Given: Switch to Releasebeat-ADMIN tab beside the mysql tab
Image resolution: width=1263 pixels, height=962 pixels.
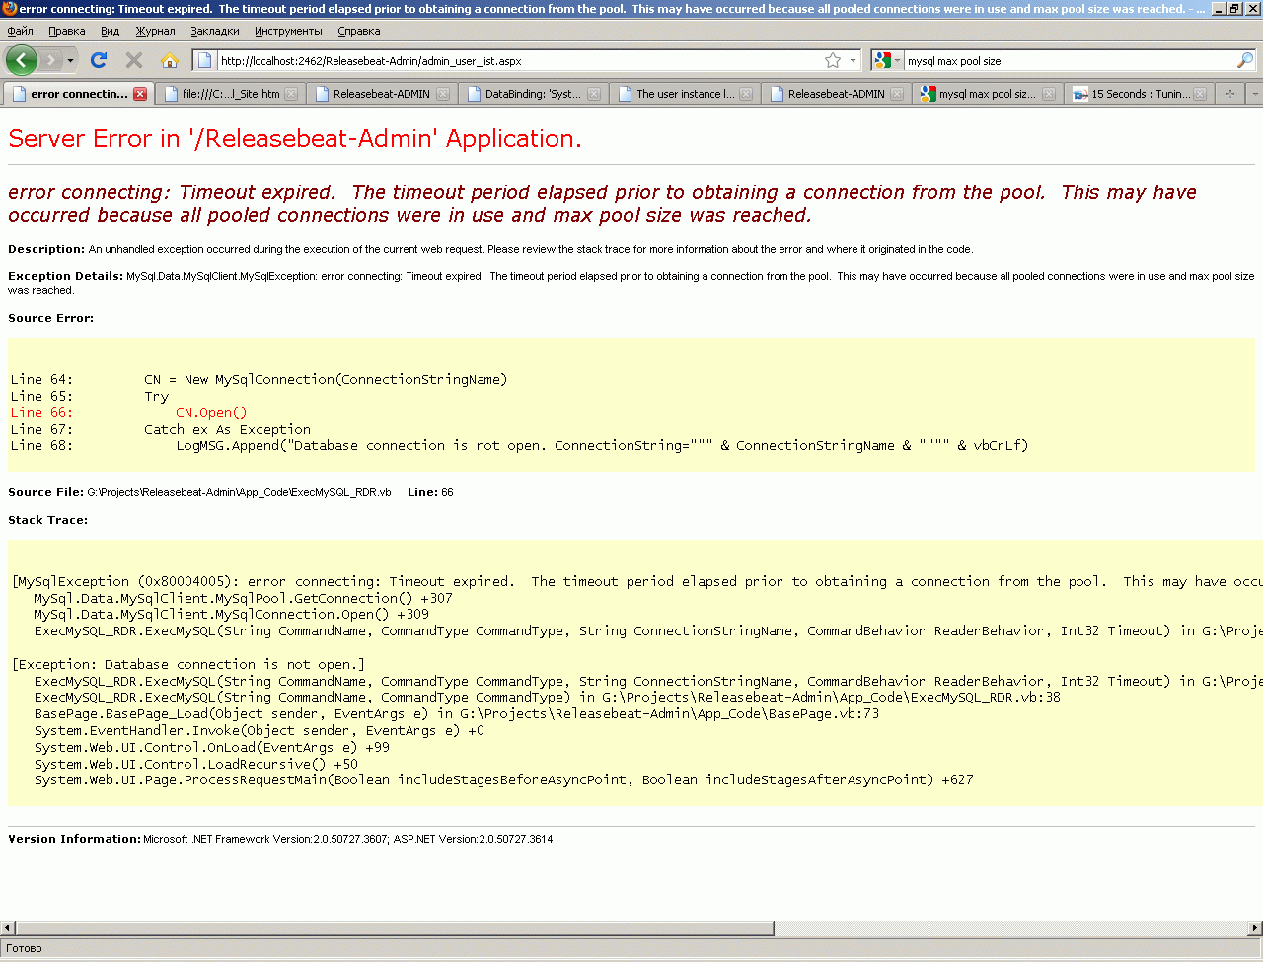Looking at the screenshot, I should pos(836,94).
